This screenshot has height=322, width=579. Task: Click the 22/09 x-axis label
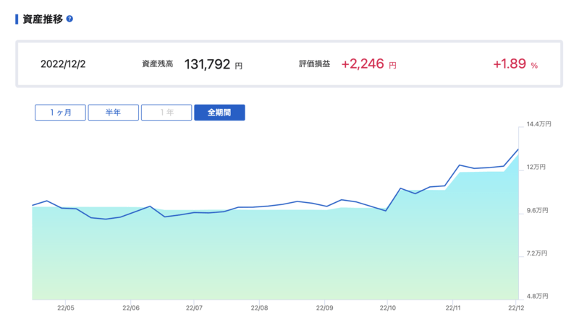point(324,308)
